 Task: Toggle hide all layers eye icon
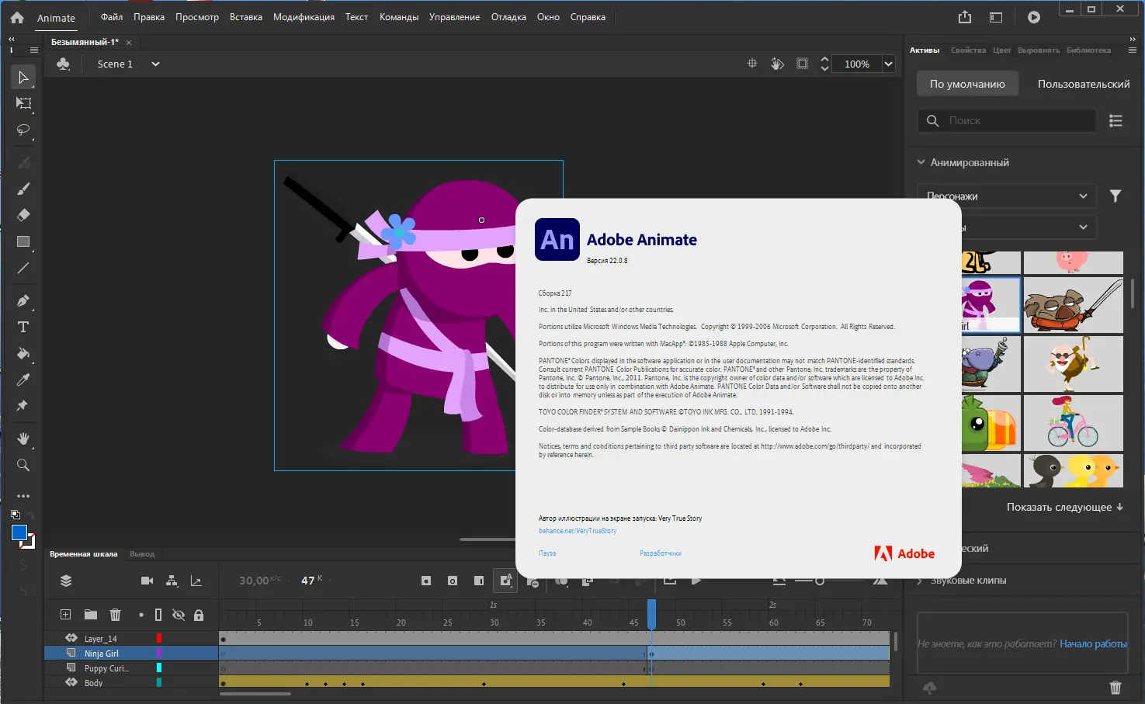pyautogui.click(x=179, y=615)
